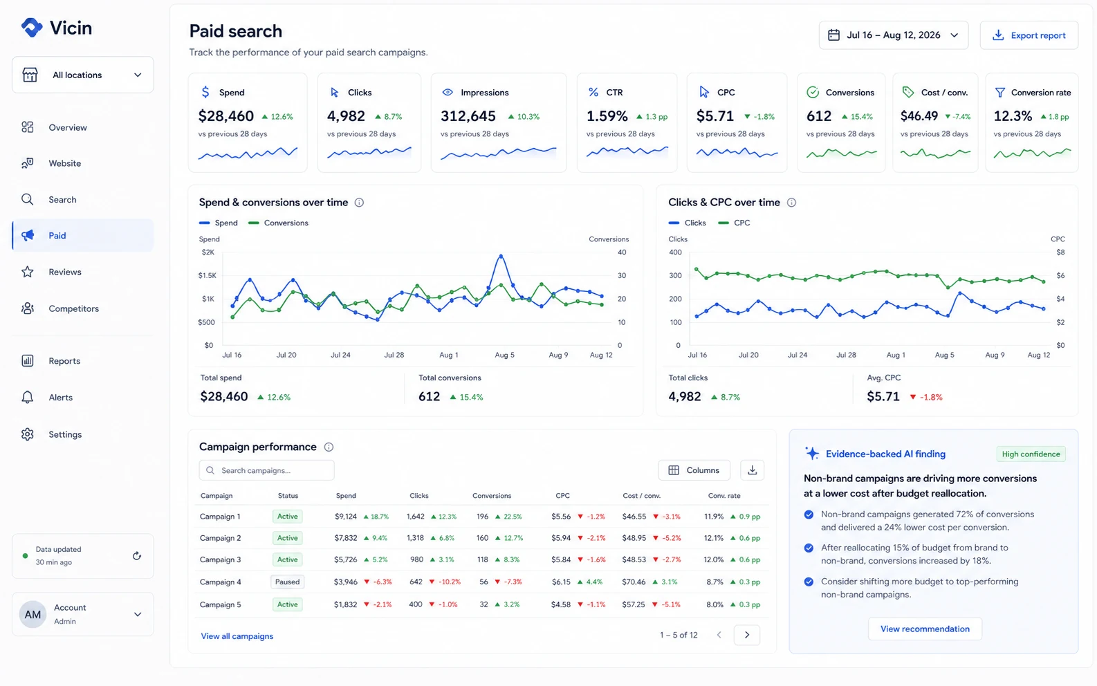
Task: Toggle Spend series in first chart legend
Action: pos(219,223)
